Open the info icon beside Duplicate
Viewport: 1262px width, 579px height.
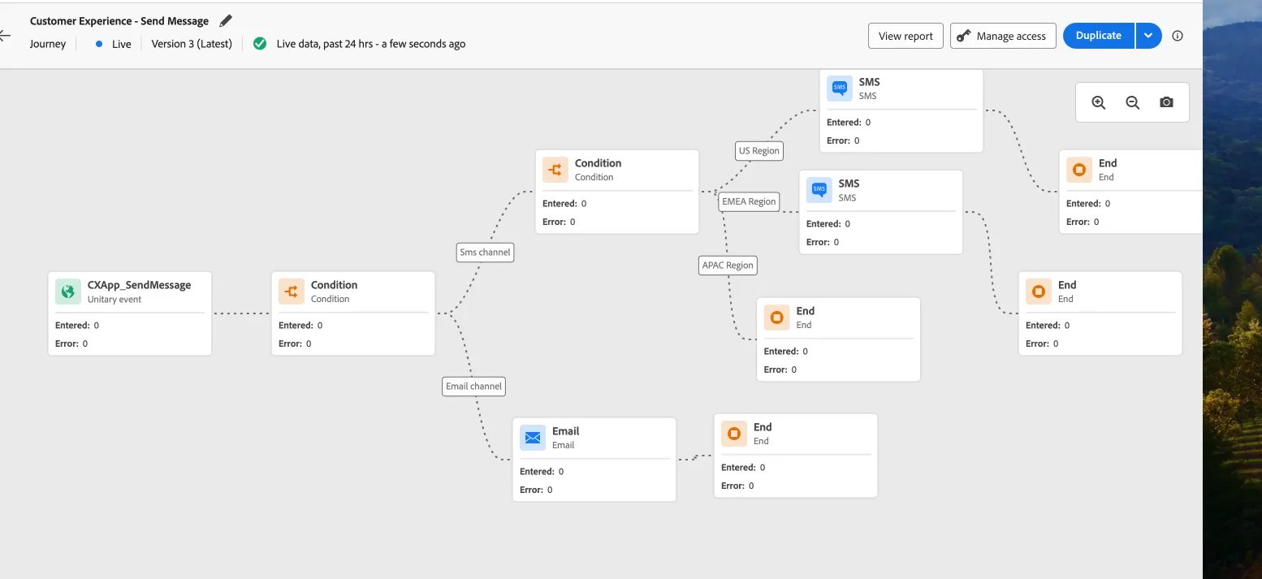coord(1178,36)
